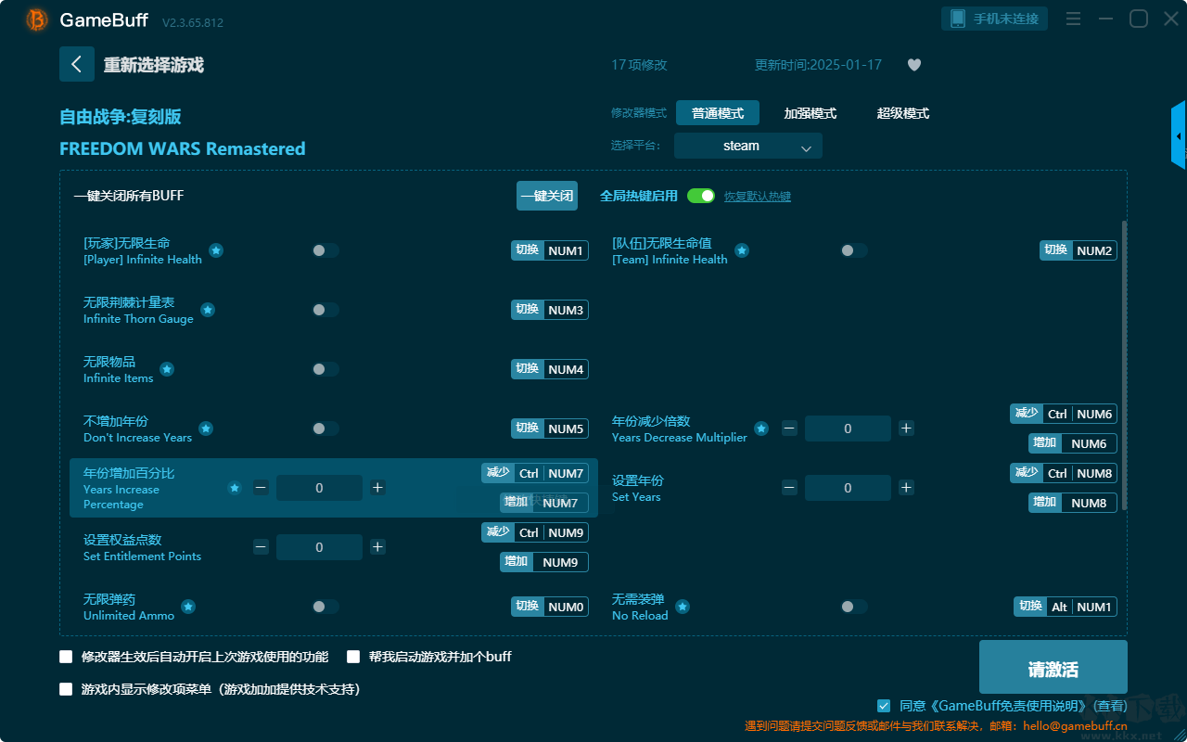Click Years Increase Percentage value field
This screenshot has height=742, width=1187.
[319, 488]
